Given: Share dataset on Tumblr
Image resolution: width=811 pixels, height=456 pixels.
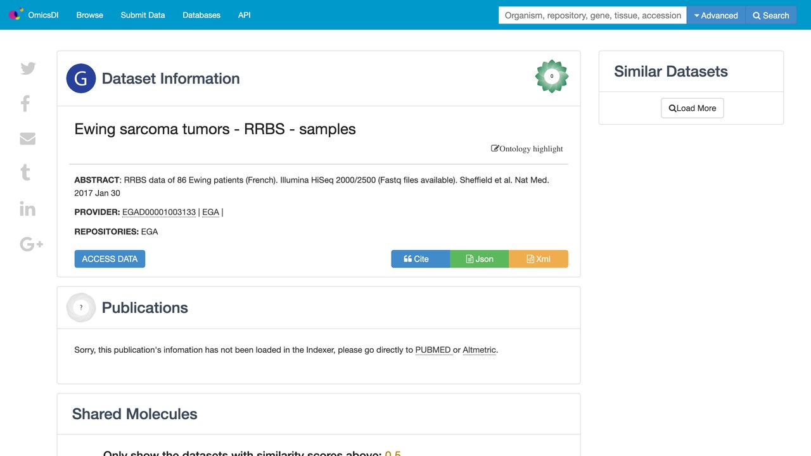Looking at the screenshot, I should (25, 172).
